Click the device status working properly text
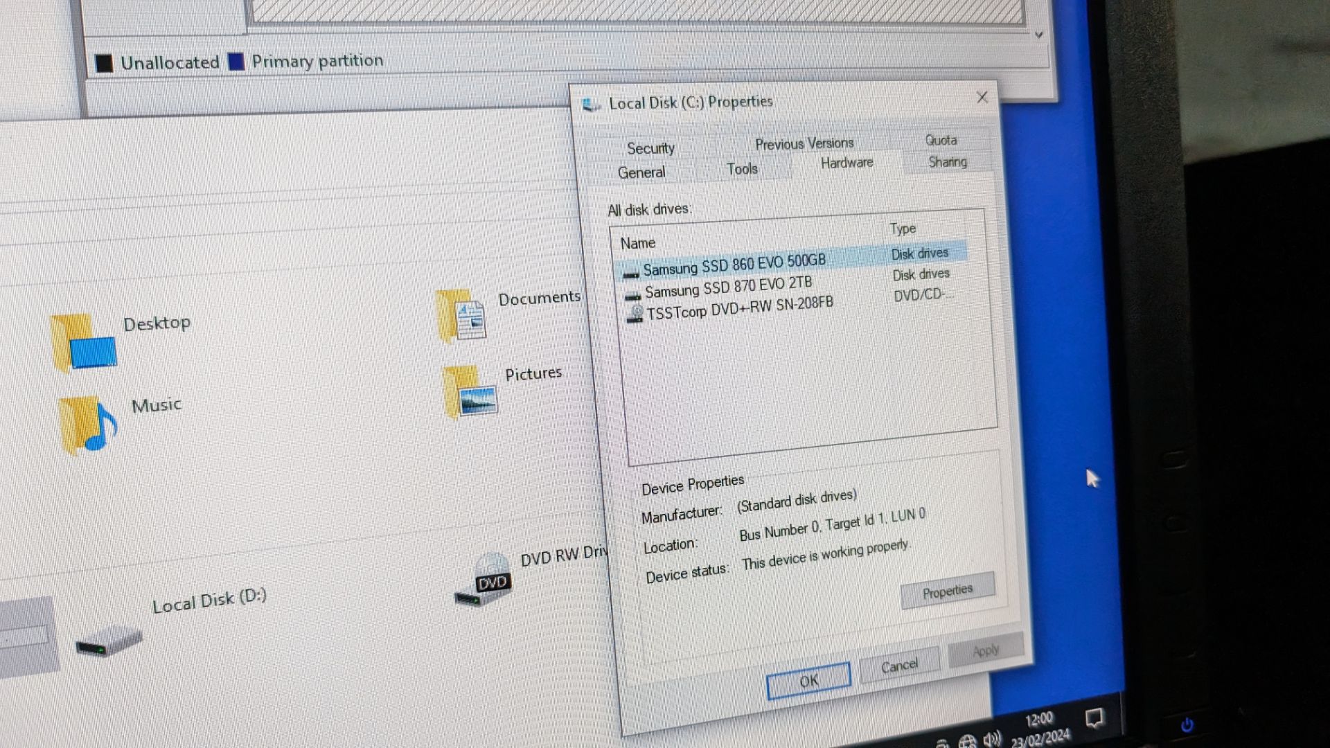The image size is (1330, 748). click(x=825, y=554)
